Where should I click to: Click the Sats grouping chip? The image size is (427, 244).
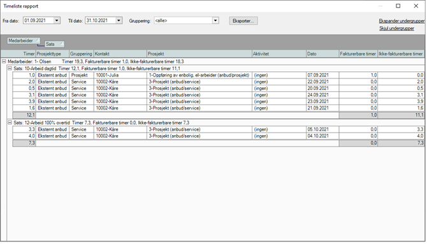pyautogui.click(x=54, y=44)
